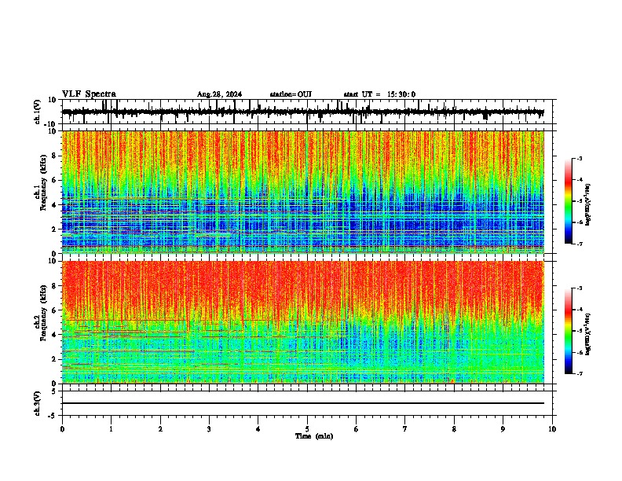Click the "-3" label on ch.1 color scale
This screenshot has height=481, width=622.
click(580, 159)
